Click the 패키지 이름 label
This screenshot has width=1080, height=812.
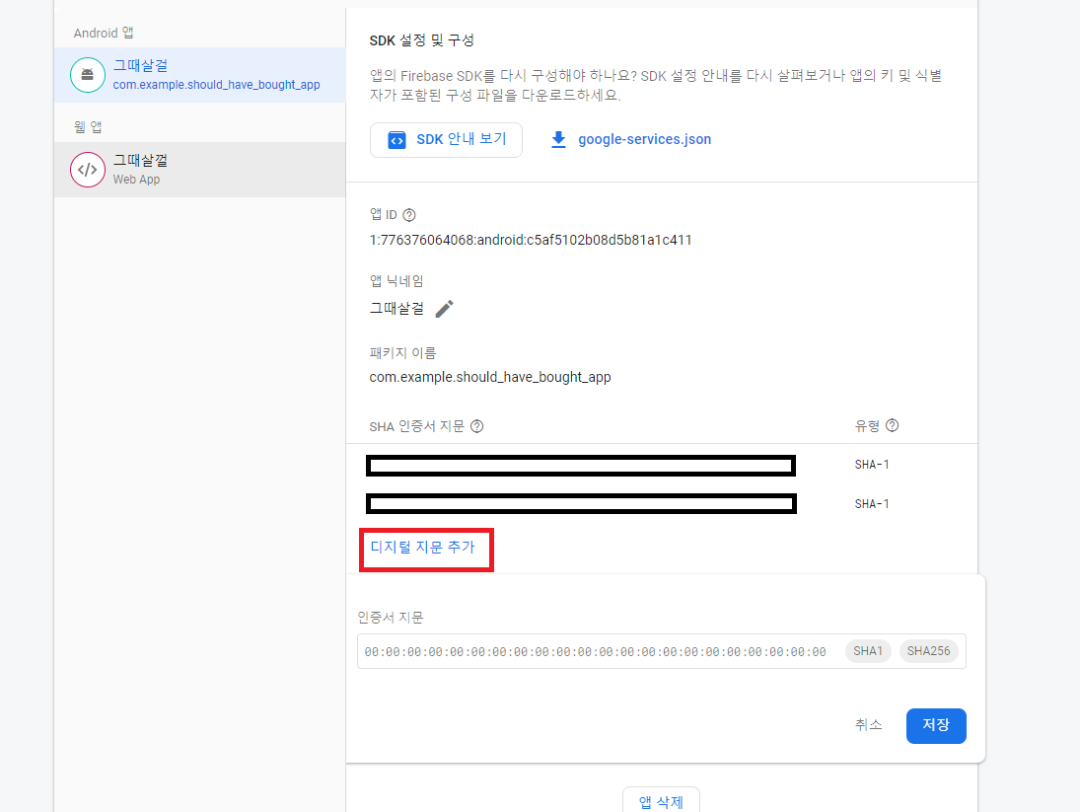(403, 353)
